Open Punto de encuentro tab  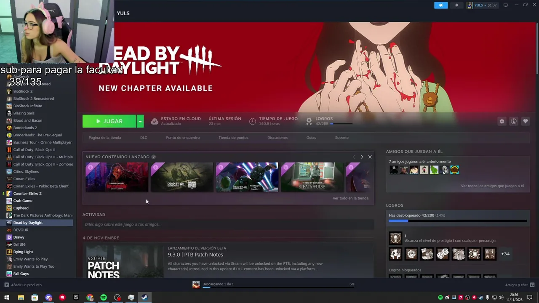click(x=183, y=138)
